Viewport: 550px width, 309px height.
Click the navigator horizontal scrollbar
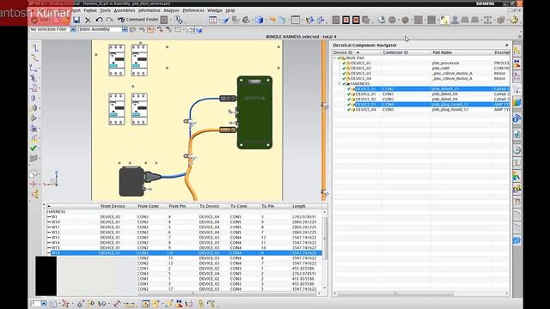point(395,294)
